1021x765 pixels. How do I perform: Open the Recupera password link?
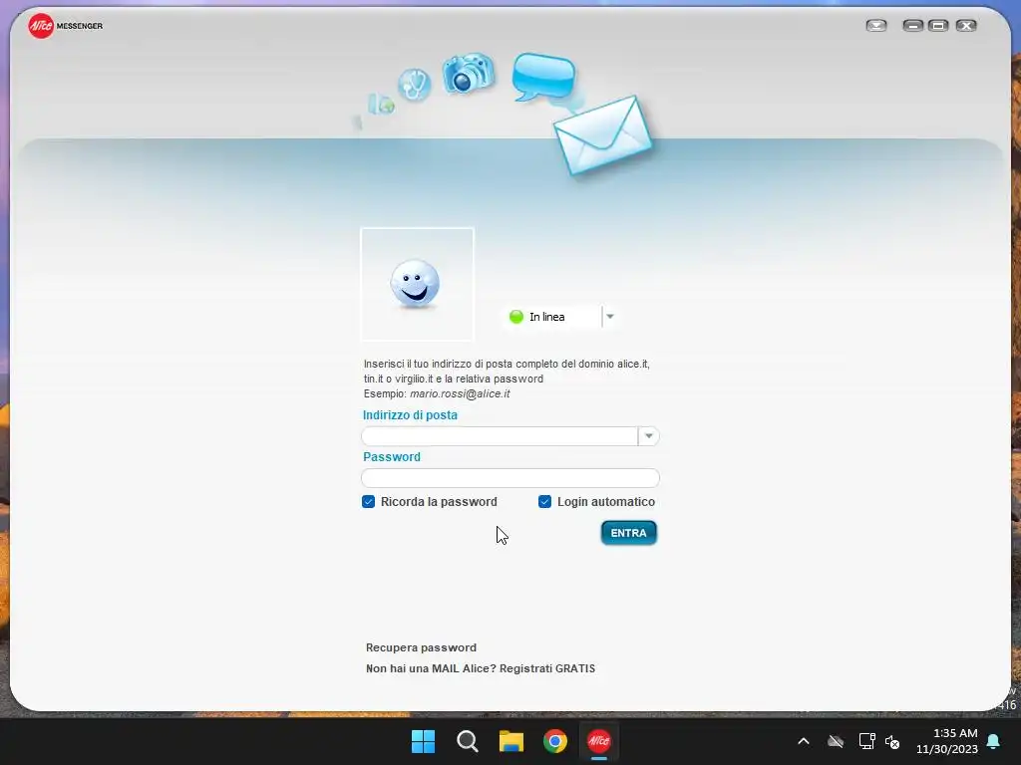[422, 647]
